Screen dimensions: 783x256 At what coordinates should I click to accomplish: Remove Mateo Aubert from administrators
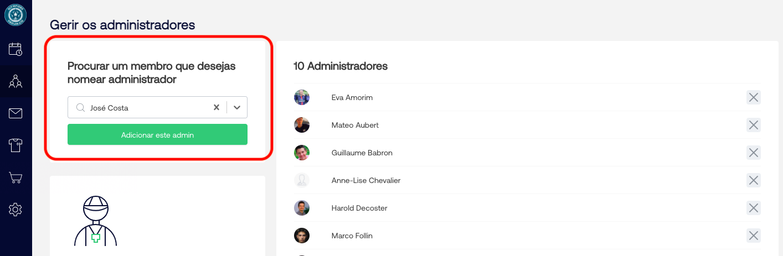[753, 126]
